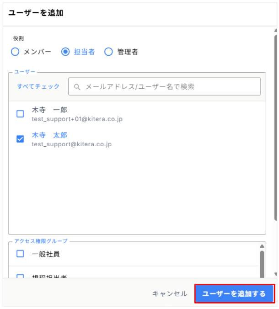Uncheck the box for 木寺 太郎
The width and height of the screenshot is (279, 309).
point(20,139)
